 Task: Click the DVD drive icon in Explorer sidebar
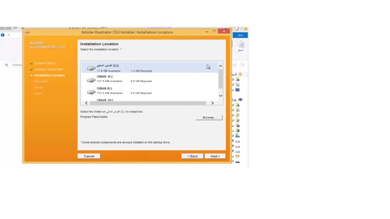(238, 156)
